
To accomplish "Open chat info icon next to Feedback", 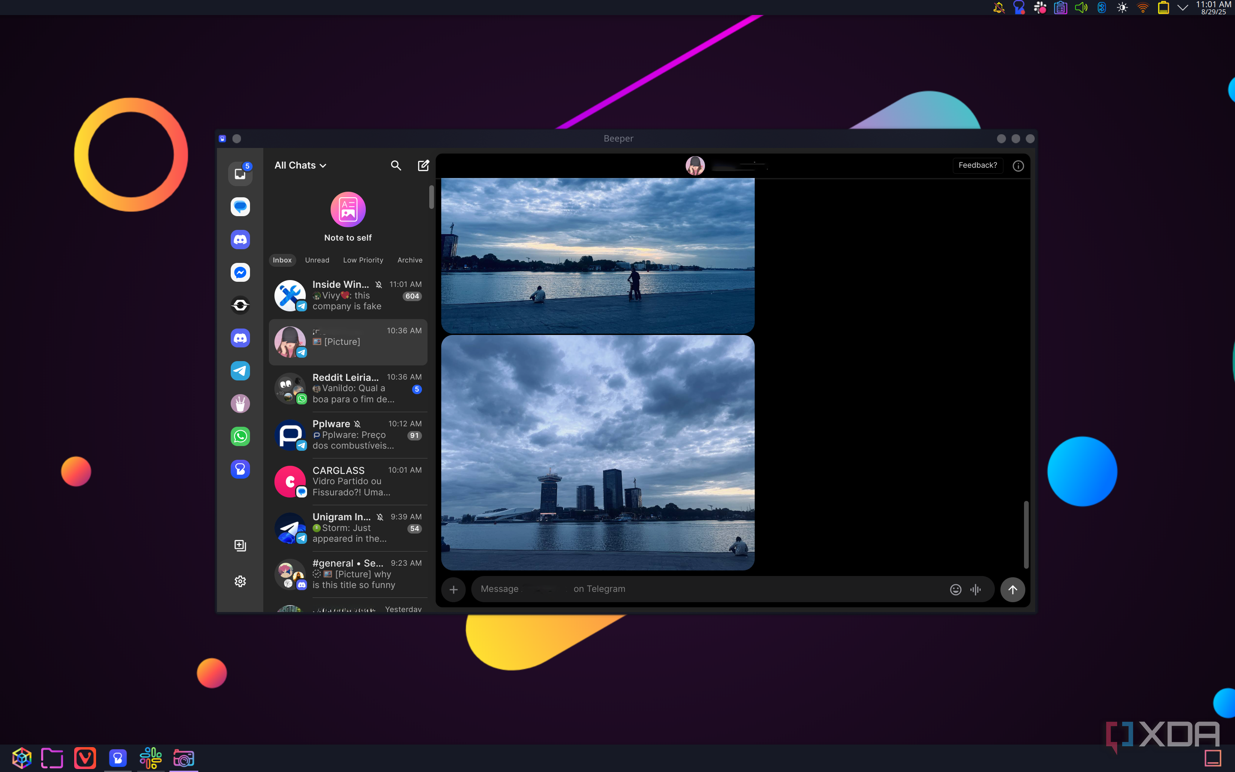I will [x=1018, y=166].
